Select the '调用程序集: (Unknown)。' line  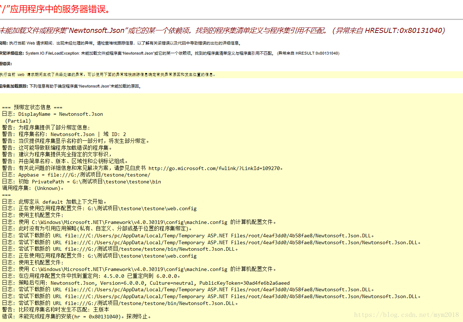pyautogui.click(x=33, y=188)
